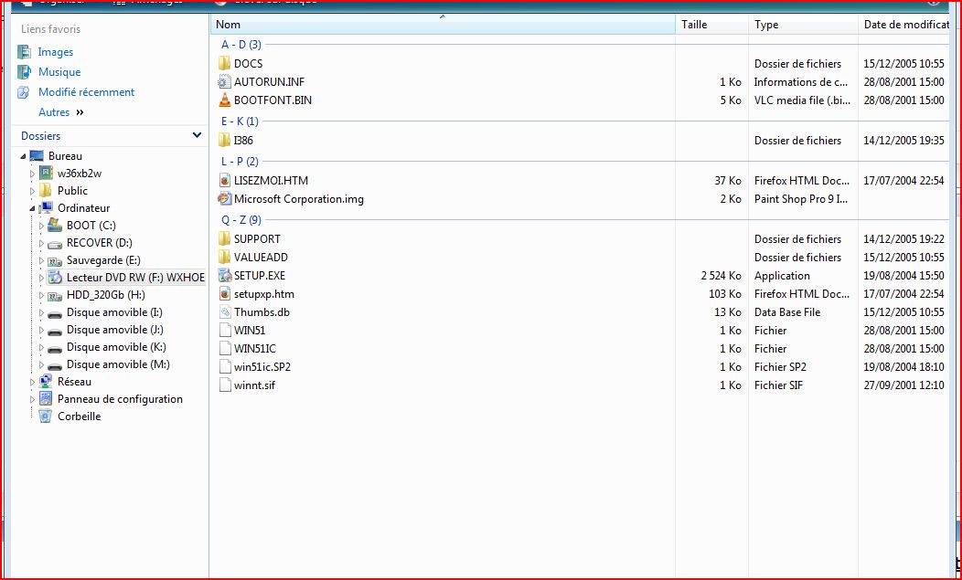
Task: Select the w36xb2w user folder
Action: coord(80,173)
